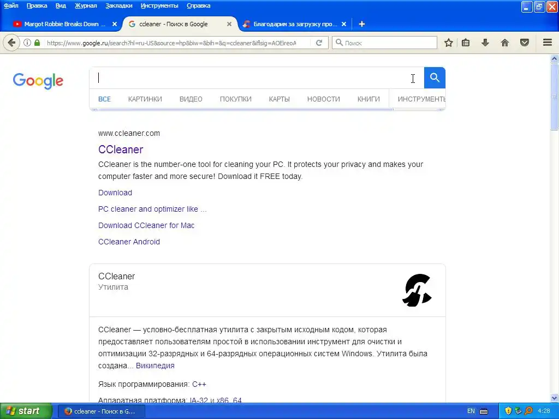
Task: Go to the home page icon
Action: click(505, 43)
